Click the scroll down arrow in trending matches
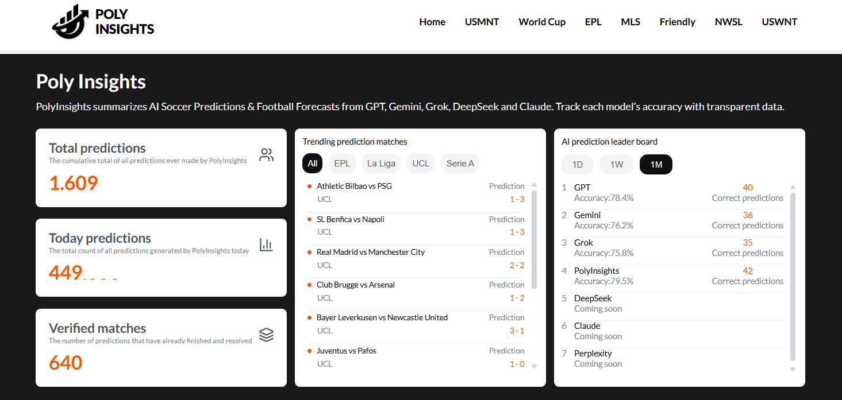 [x=535, y=366]
